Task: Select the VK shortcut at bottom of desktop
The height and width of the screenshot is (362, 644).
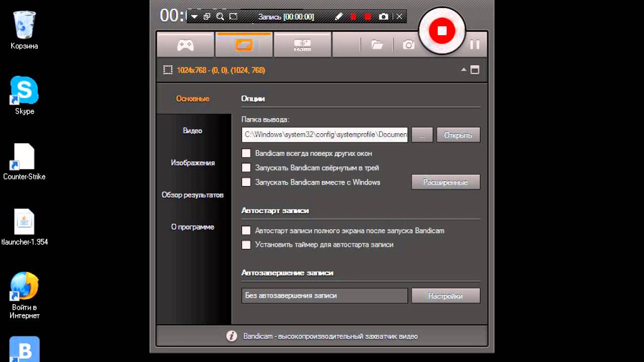Action: tap(24, 349)
